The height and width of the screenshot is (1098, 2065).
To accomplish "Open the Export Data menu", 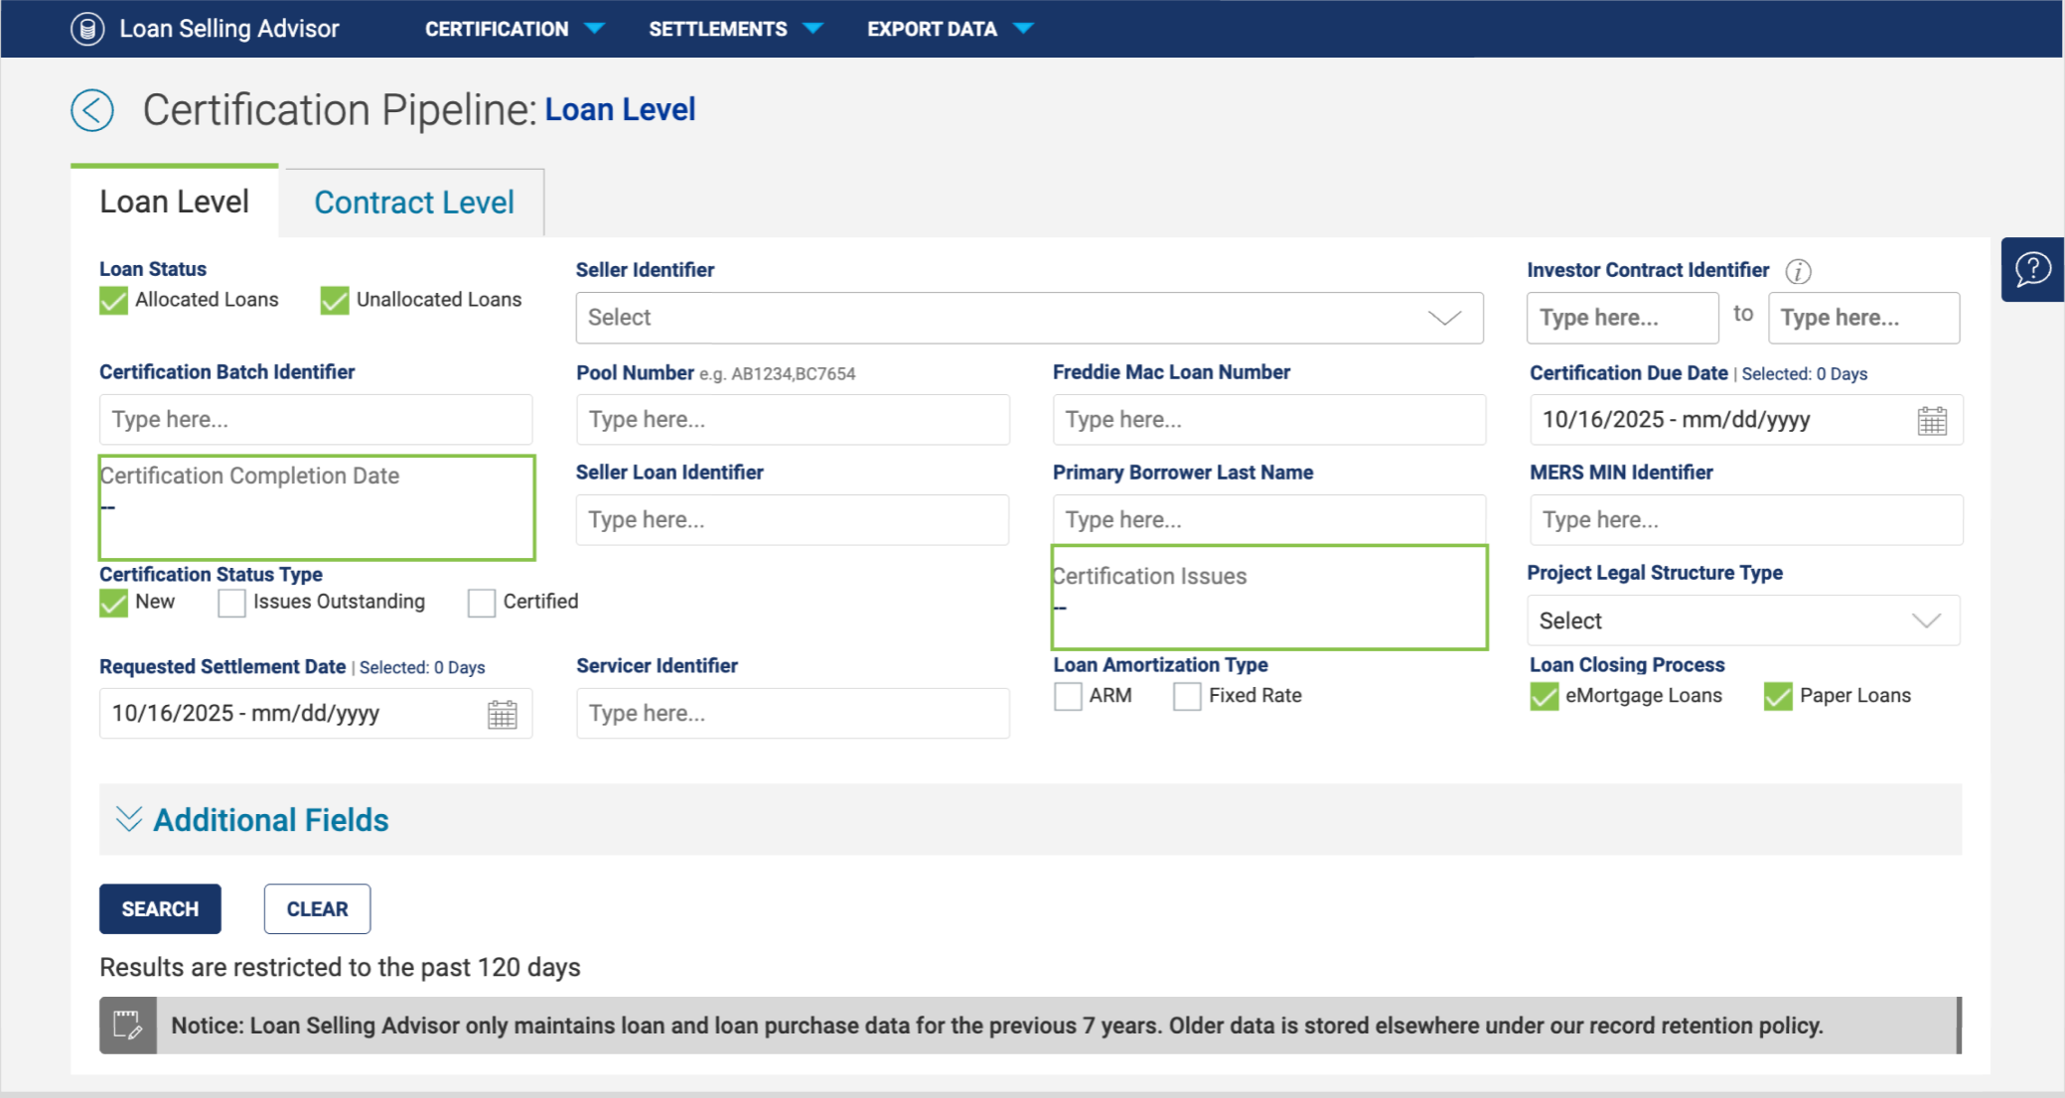I will pyautogui.click(x=950, y=29).
